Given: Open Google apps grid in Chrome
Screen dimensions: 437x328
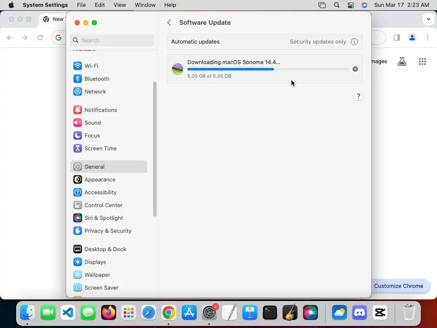Looking at the screenshot, I should [x=422, y=61].
